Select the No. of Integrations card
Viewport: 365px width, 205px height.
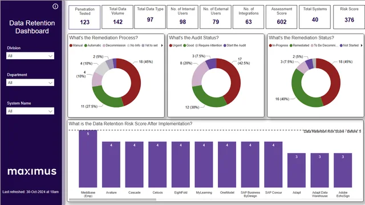coord(249,17)
